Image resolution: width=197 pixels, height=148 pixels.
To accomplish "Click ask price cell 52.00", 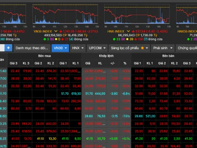I will [x=188, y=94].
